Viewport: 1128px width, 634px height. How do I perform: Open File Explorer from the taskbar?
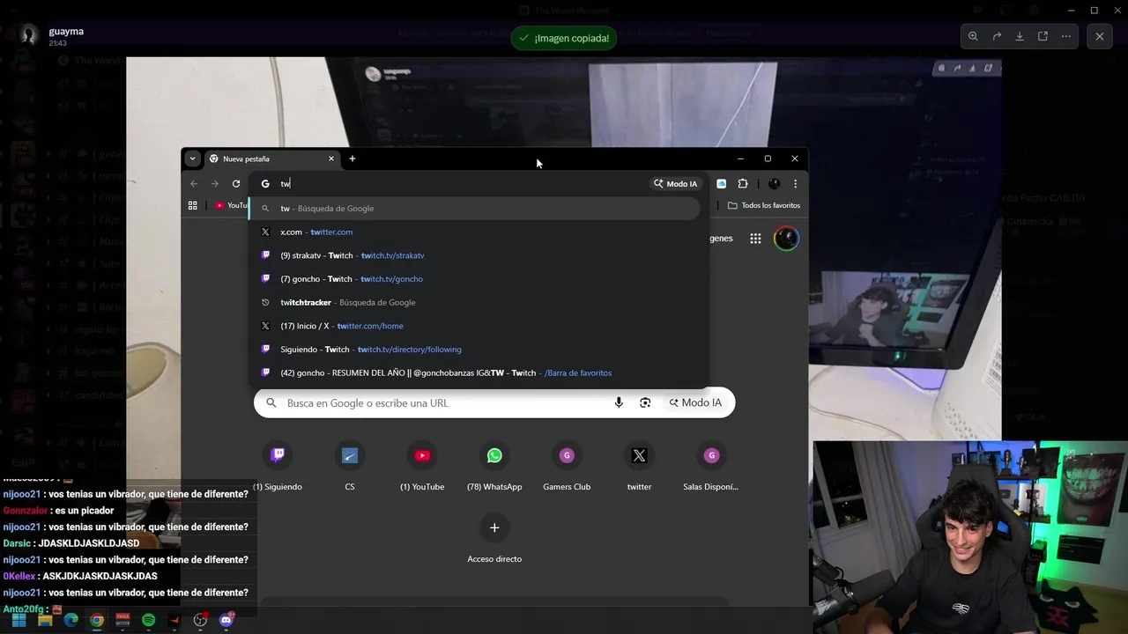[45, 620]
